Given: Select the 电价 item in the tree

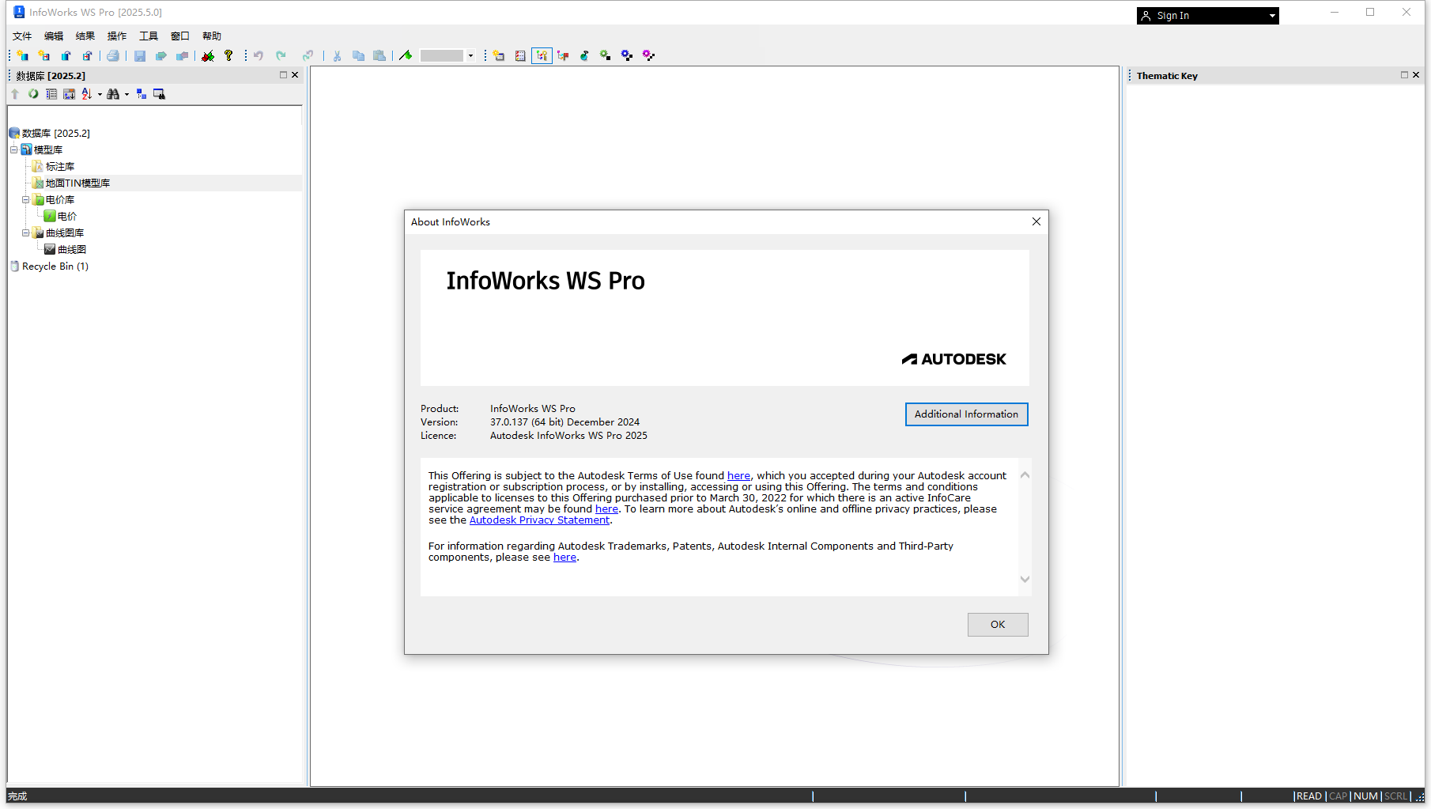Looking at the screenshot, I should click(67, 216).
